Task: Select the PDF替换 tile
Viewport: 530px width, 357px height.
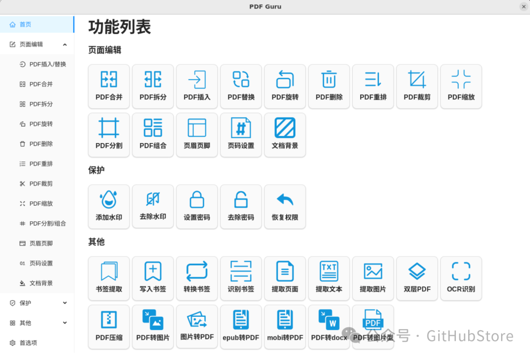Action: pyautogui.click(x=241, y=86)
